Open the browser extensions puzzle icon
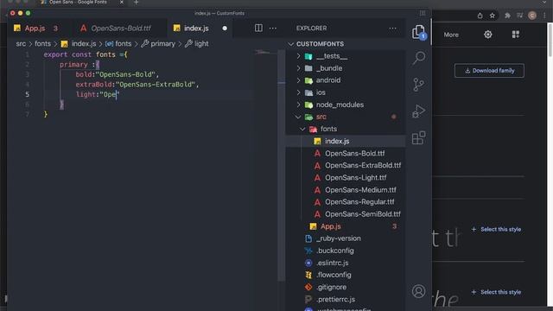Image resolution: width=553 pixels, height=311 pixels. (507, 16)
